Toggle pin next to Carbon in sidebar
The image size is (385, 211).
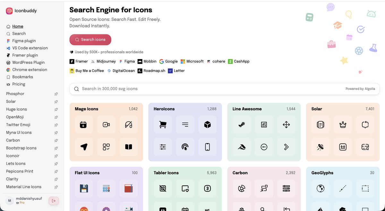click(56, 140)
